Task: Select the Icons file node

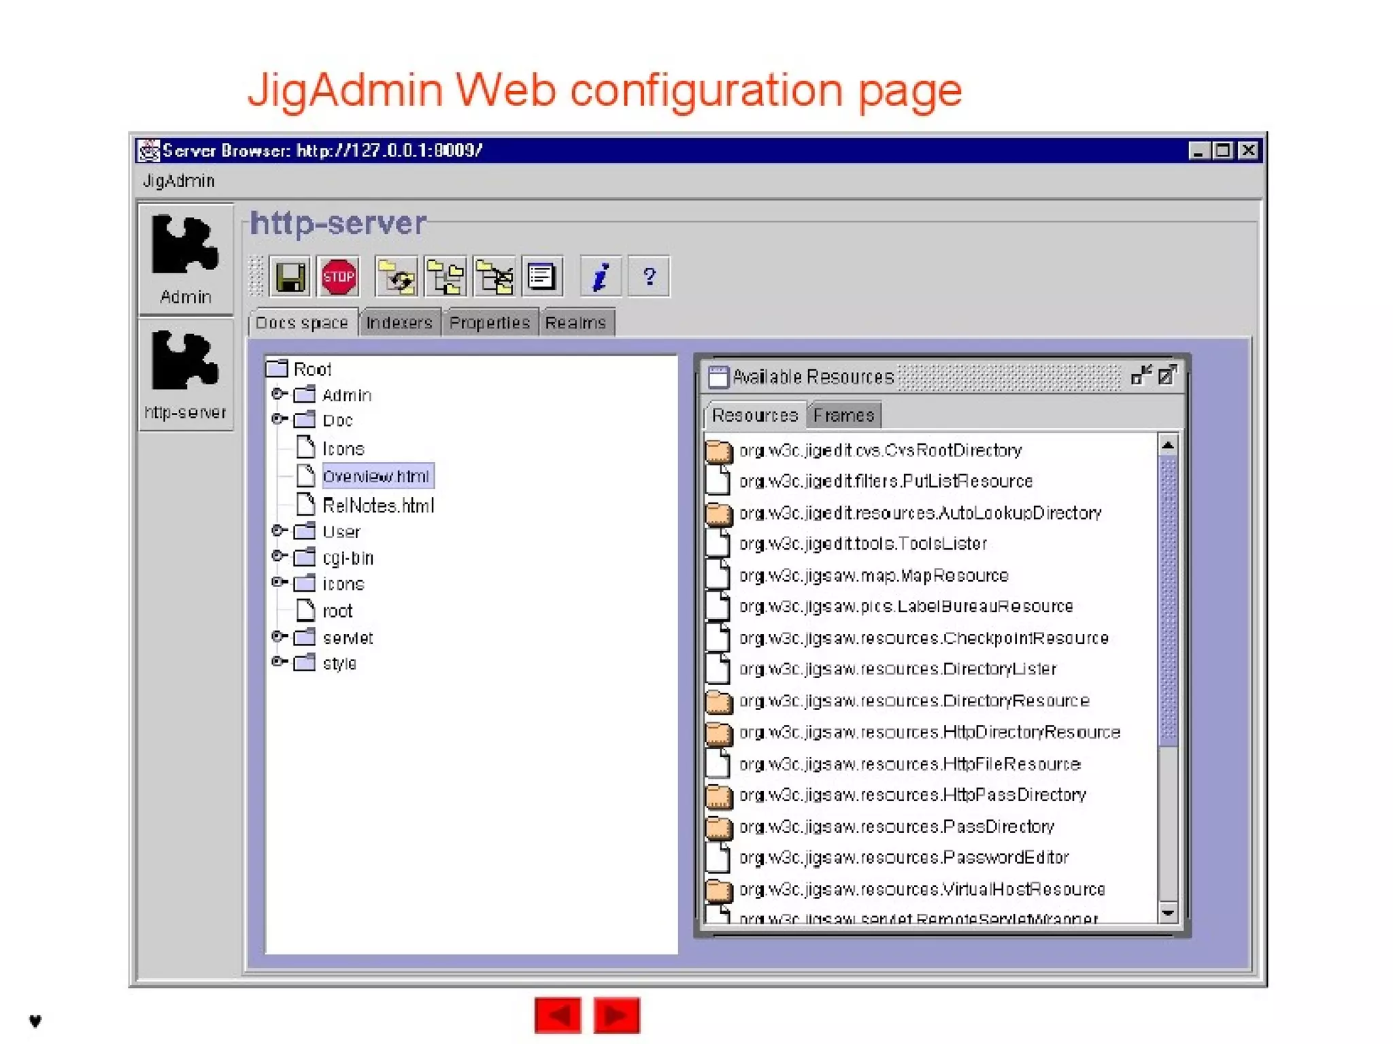Action: (x=343, y=449)
